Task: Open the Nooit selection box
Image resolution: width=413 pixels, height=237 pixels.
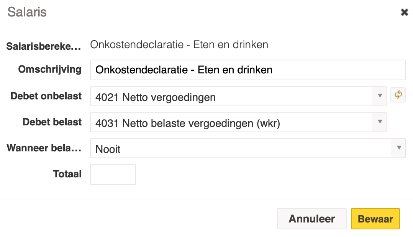Action: pyautogui.click(x=247, y=148)
